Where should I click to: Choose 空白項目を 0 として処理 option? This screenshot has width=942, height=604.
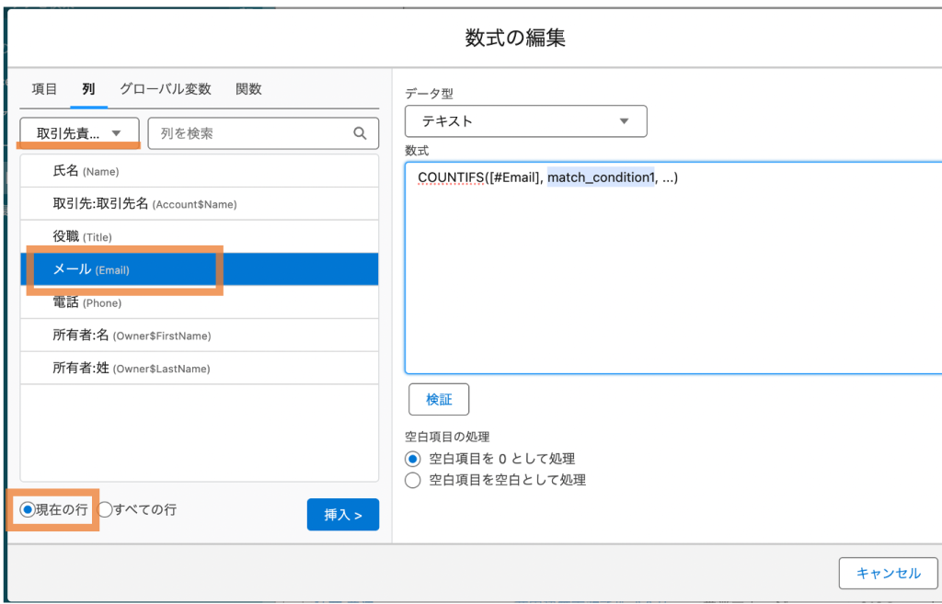[413, 459]
